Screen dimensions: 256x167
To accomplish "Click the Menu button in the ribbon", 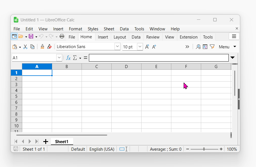I will (x=224, y=47).
